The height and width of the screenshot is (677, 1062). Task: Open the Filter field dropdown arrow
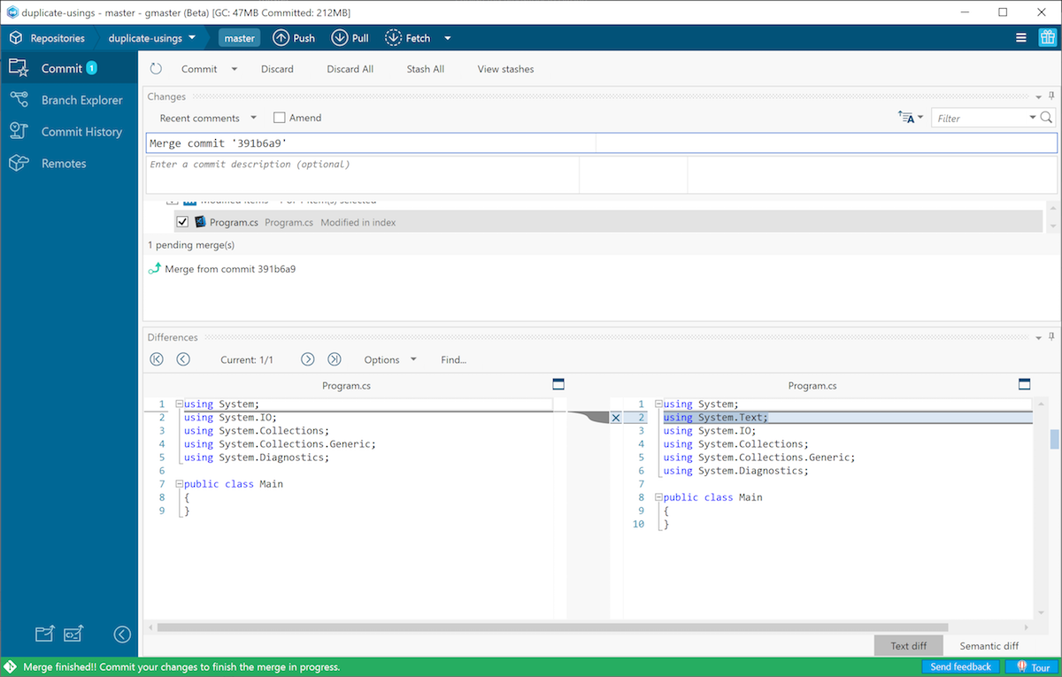coord(1033,118)
